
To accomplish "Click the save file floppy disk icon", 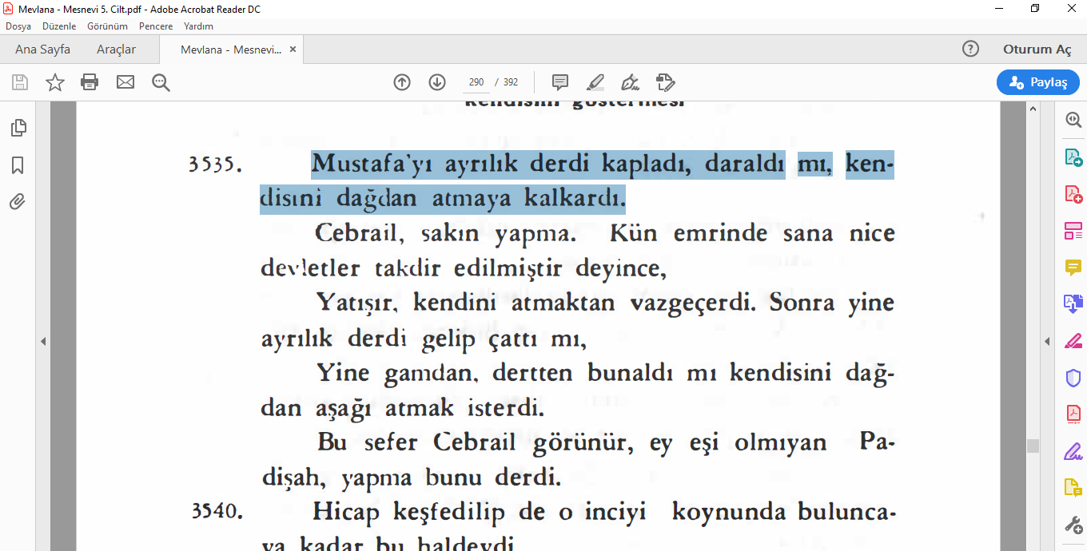I will pyautogui.click(x=20, y=82).
